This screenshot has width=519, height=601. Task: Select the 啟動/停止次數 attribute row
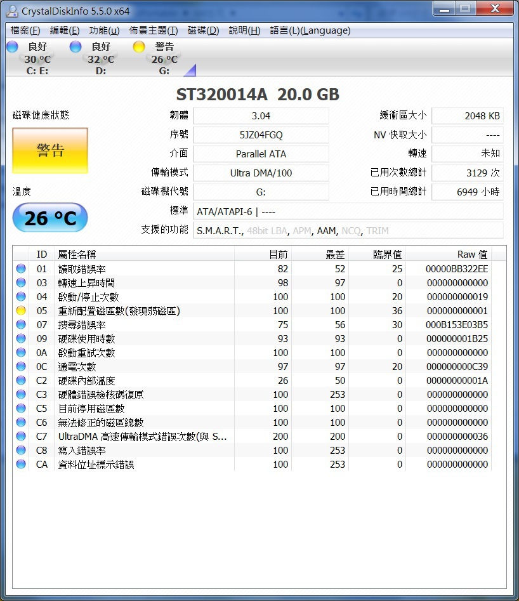coord(253,296)
